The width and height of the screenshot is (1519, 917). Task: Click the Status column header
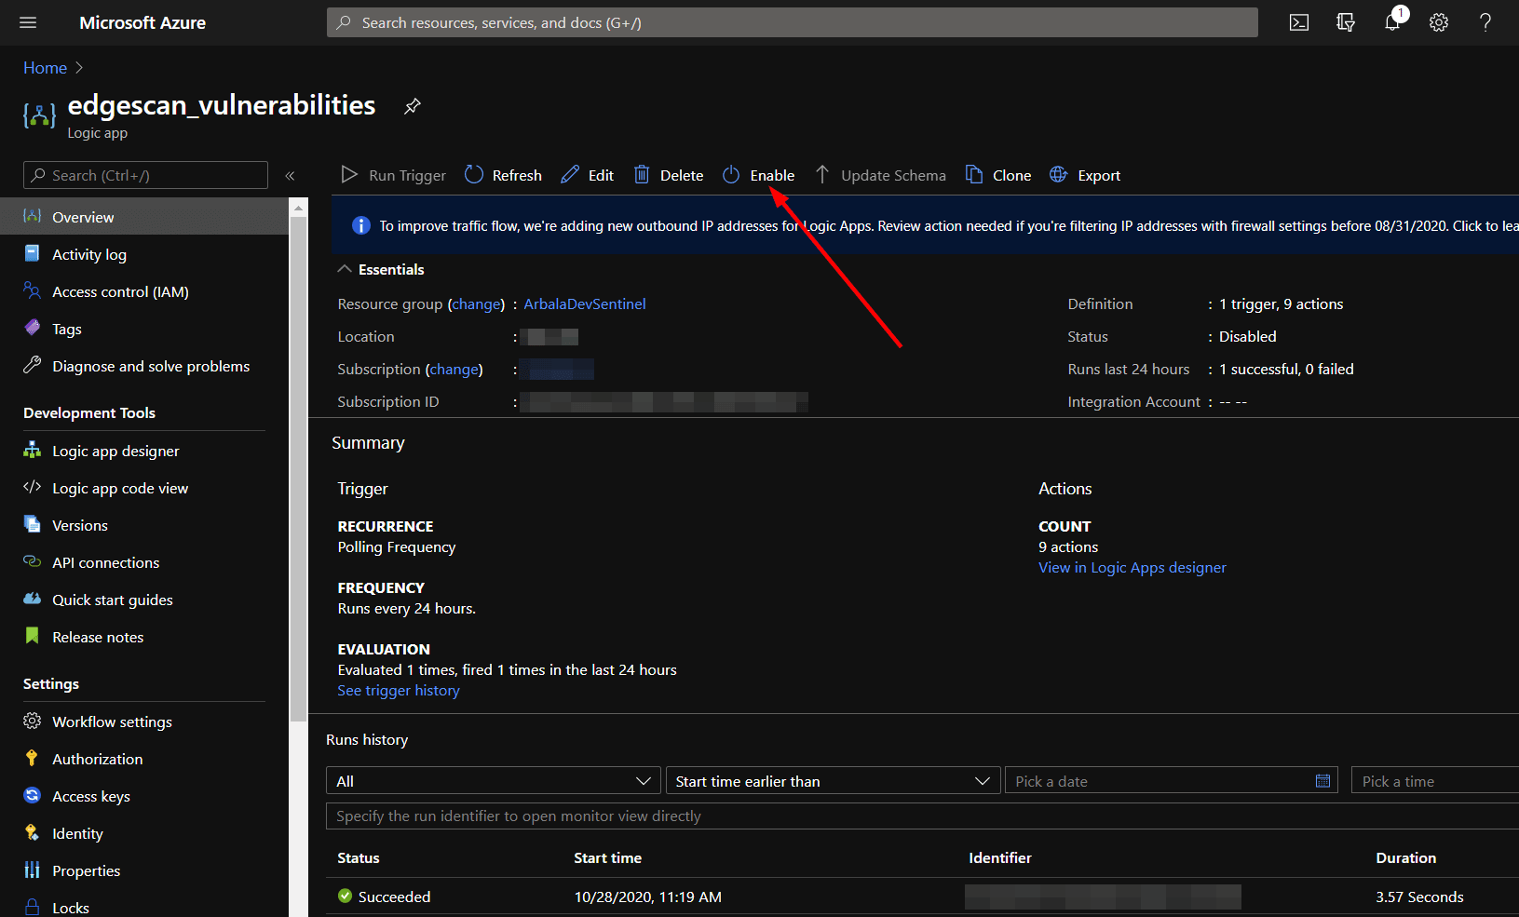(359, 857)
